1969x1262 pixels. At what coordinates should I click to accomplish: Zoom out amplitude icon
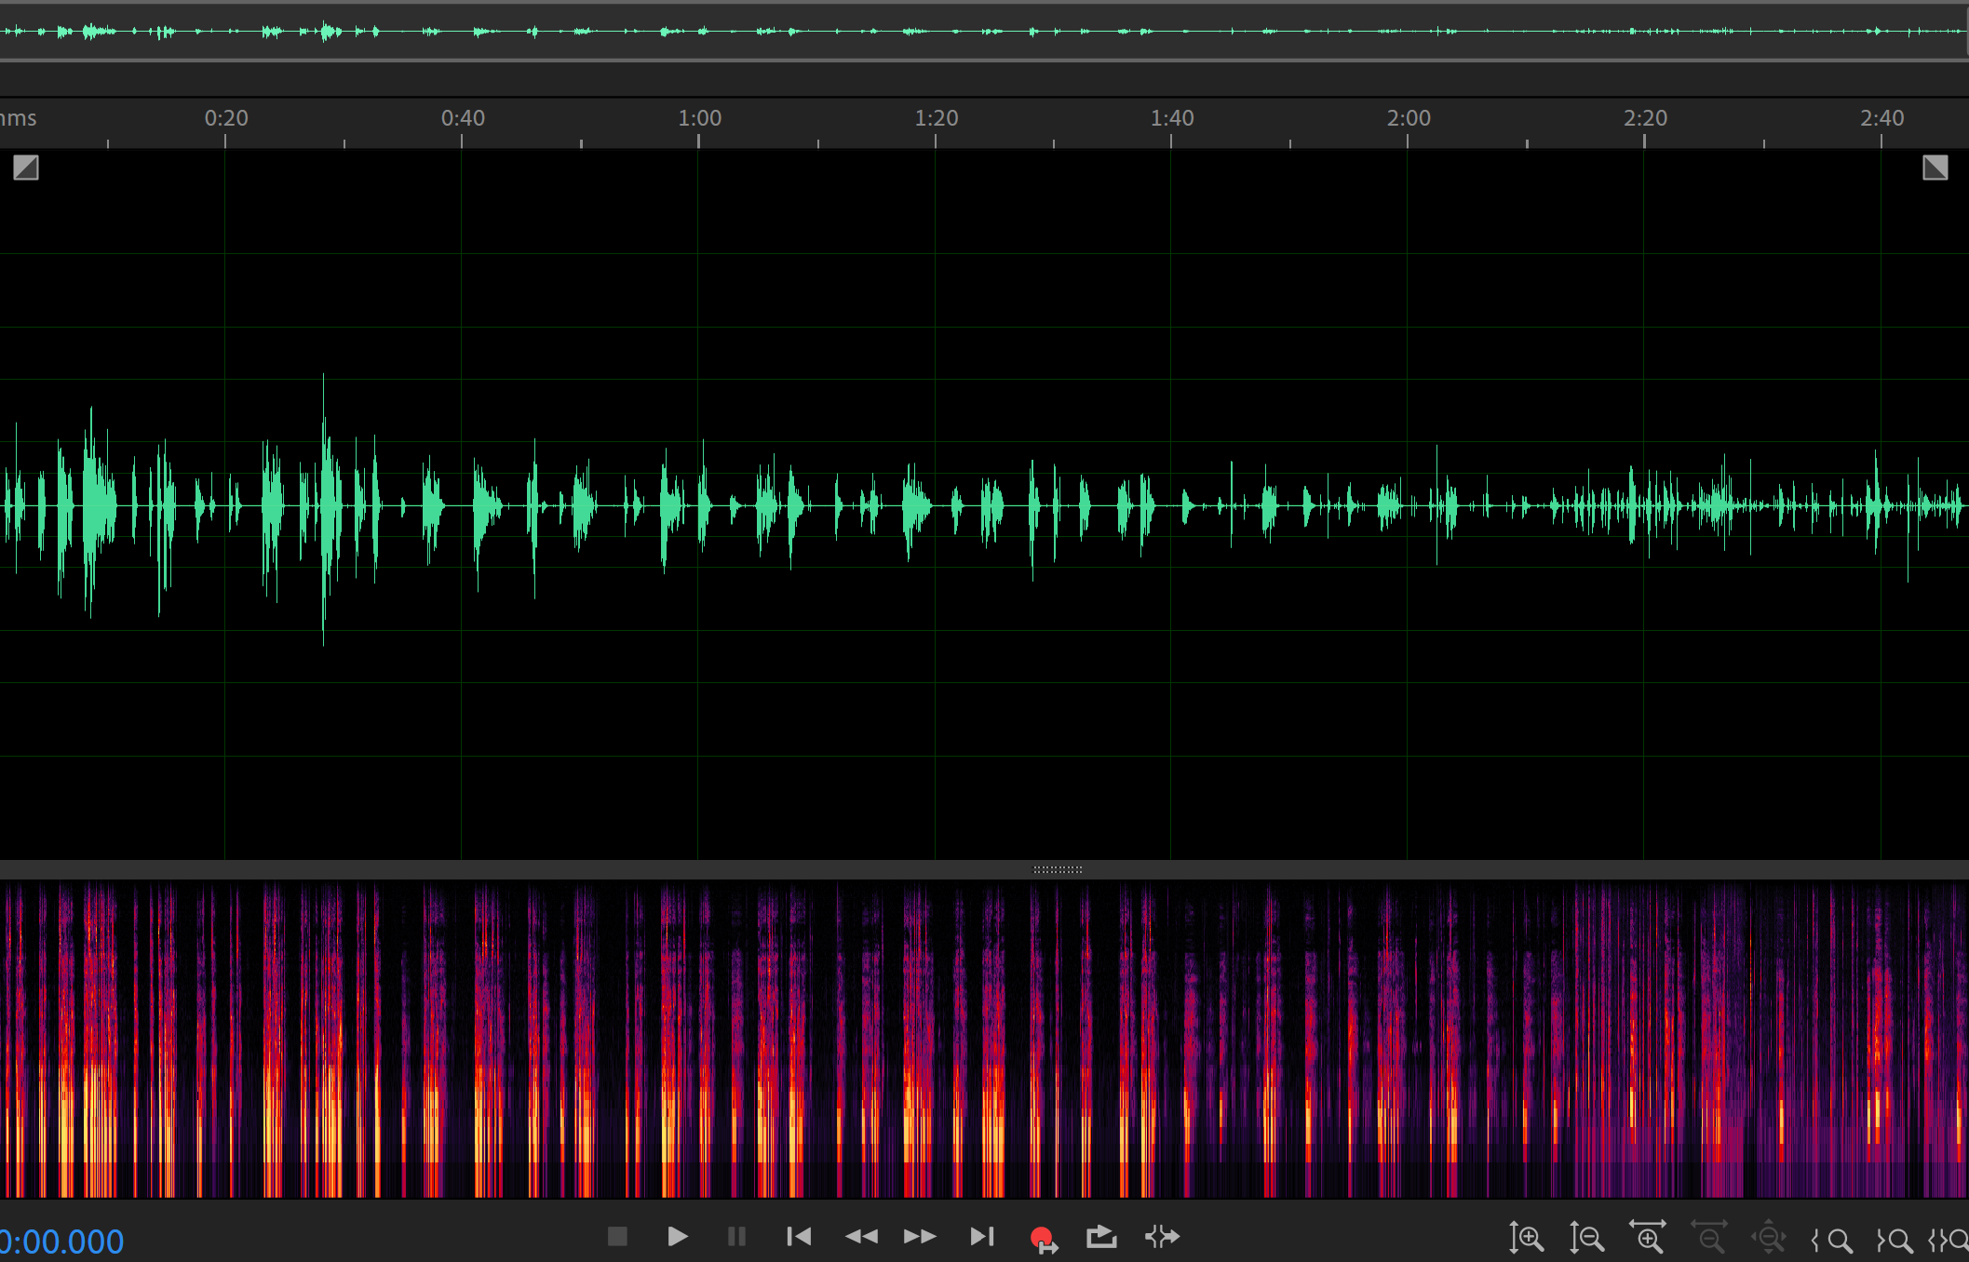click(1587, 1239)
